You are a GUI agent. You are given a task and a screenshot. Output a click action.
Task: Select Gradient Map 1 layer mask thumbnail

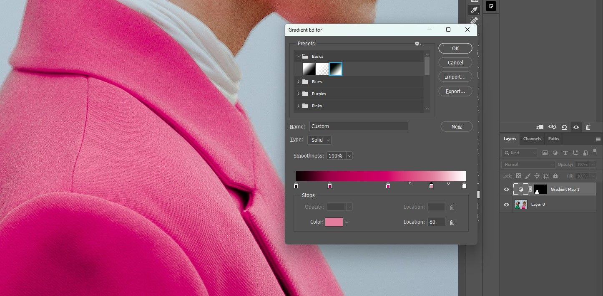point(540,189)
